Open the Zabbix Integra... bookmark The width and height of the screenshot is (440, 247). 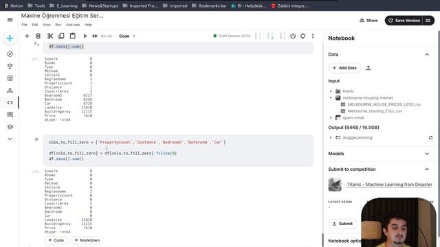289,5
